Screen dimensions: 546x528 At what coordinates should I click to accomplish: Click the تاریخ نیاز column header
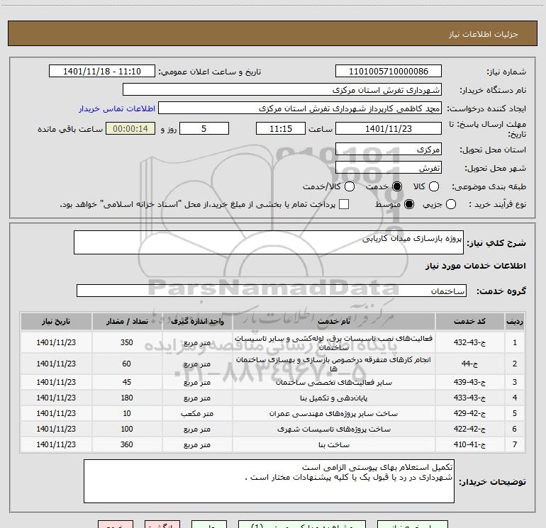pyautogui.click(x=56, y=321)
